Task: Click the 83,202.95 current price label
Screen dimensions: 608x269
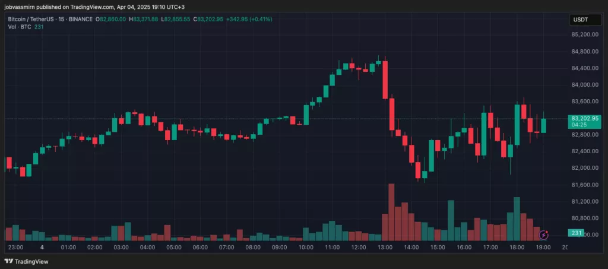Action: [585, 118]
